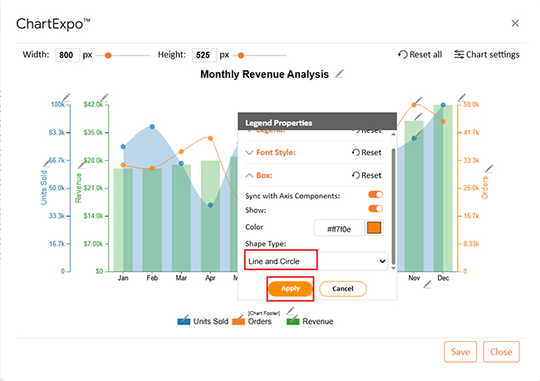The width and height of the screenshot is (540, 381).
Task: Edit the Orders legend icon
Action: (238, 320)
